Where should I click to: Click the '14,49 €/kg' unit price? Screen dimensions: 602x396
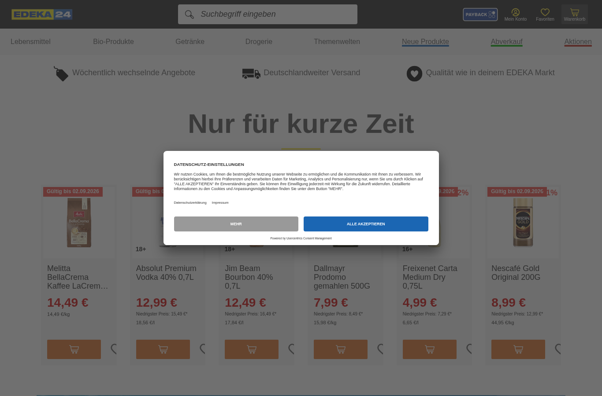click(x=59, y=314)
